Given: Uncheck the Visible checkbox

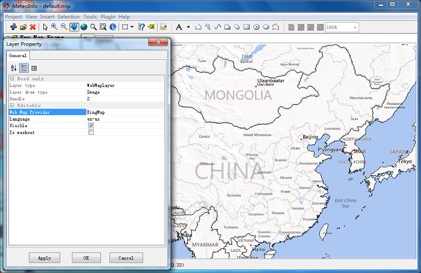Looking at the screenshot, I should [x=91, y=125].
